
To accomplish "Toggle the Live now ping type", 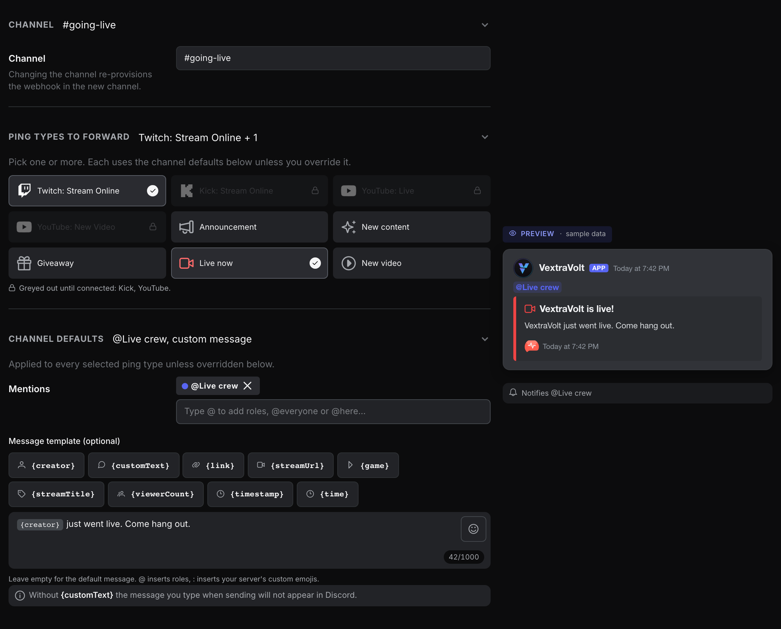I will pyautogui.click(x=249, y=263).
